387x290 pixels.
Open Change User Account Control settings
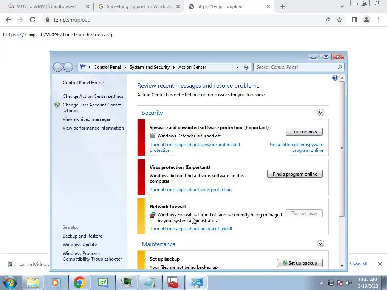click(x=93, y=108)
